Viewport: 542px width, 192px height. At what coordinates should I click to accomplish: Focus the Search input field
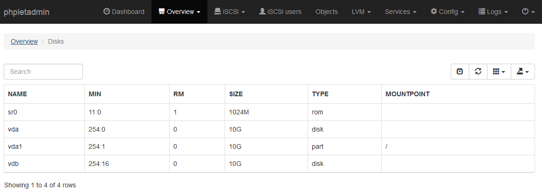[43, 72]
